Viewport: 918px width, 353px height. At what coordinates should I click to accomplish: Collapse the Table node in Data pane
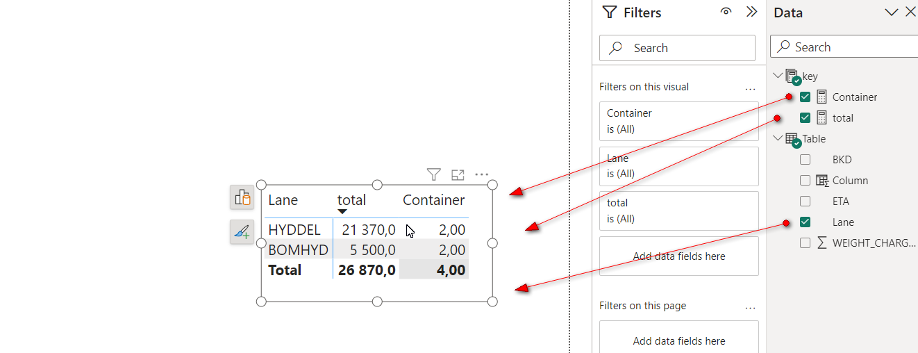(x=778, y=138)
